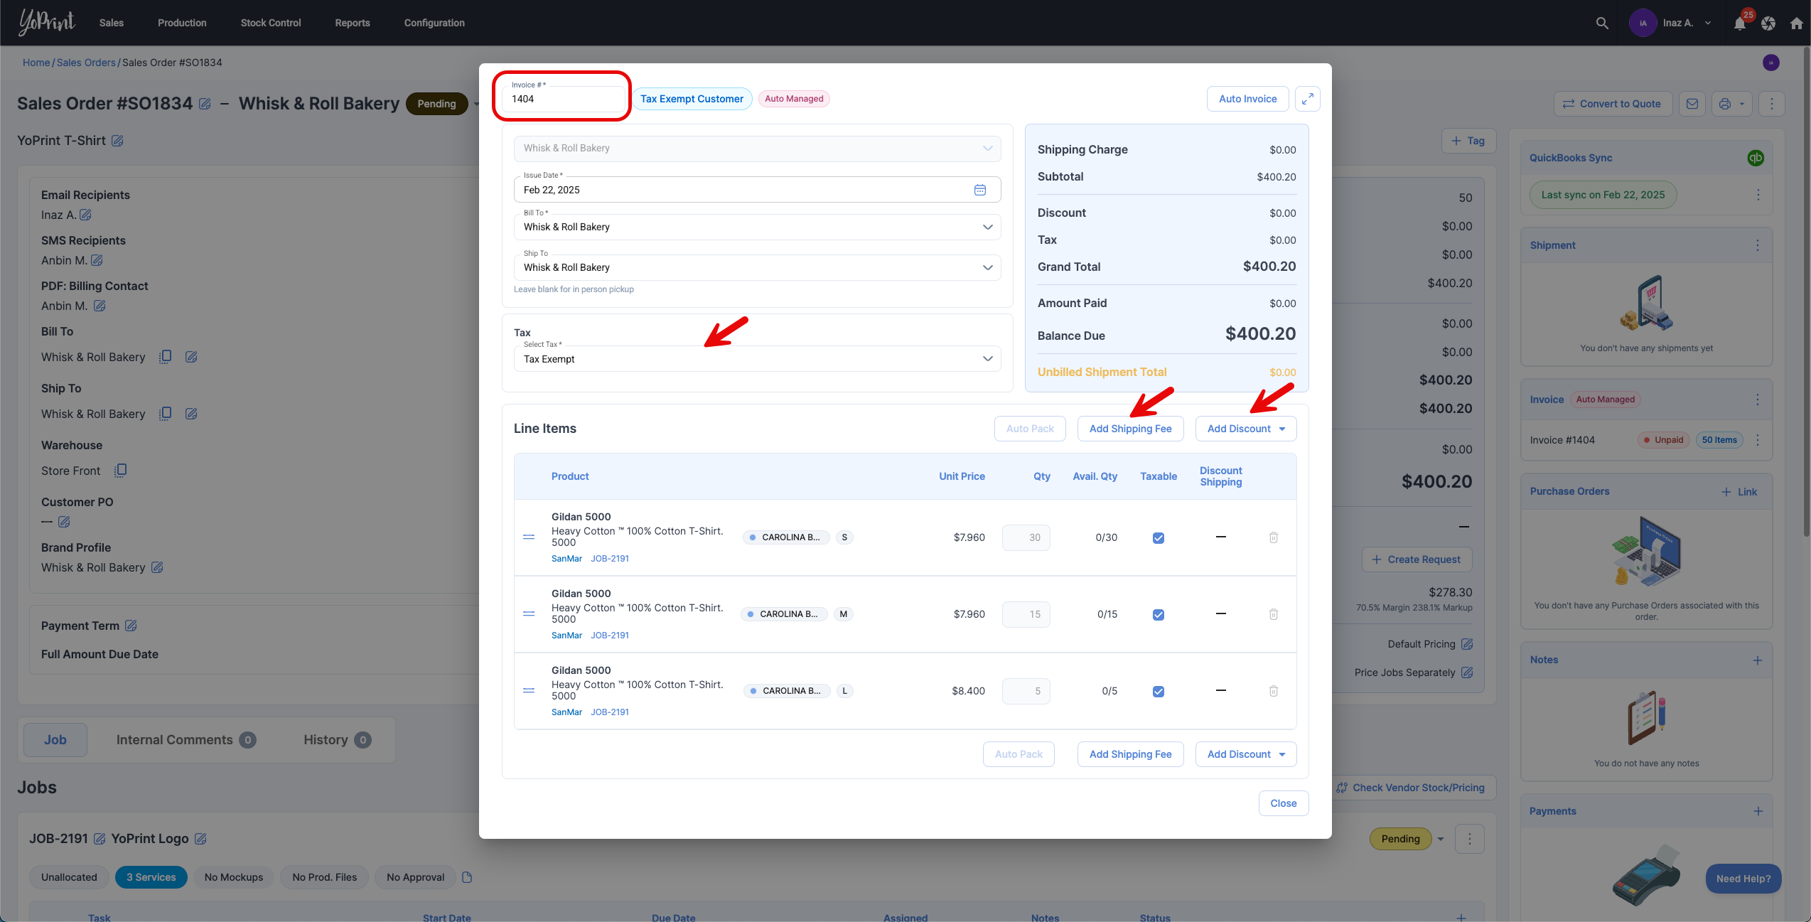
Task: Edit the JOB-2191 pencil icon
Action: click(x=100, y=839)
